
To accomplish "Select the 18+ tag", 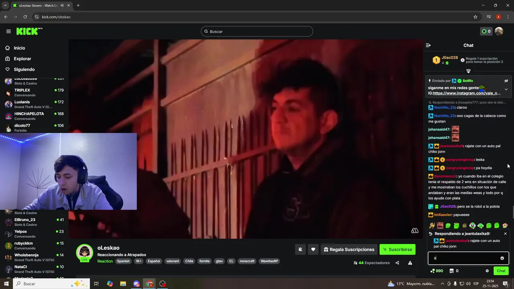I will point(139,261).
